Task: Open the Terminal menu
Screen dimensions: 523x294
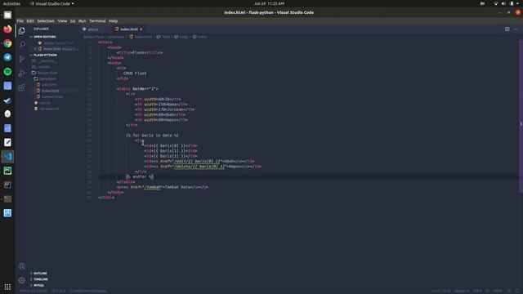Action: (x=97, y=20)
